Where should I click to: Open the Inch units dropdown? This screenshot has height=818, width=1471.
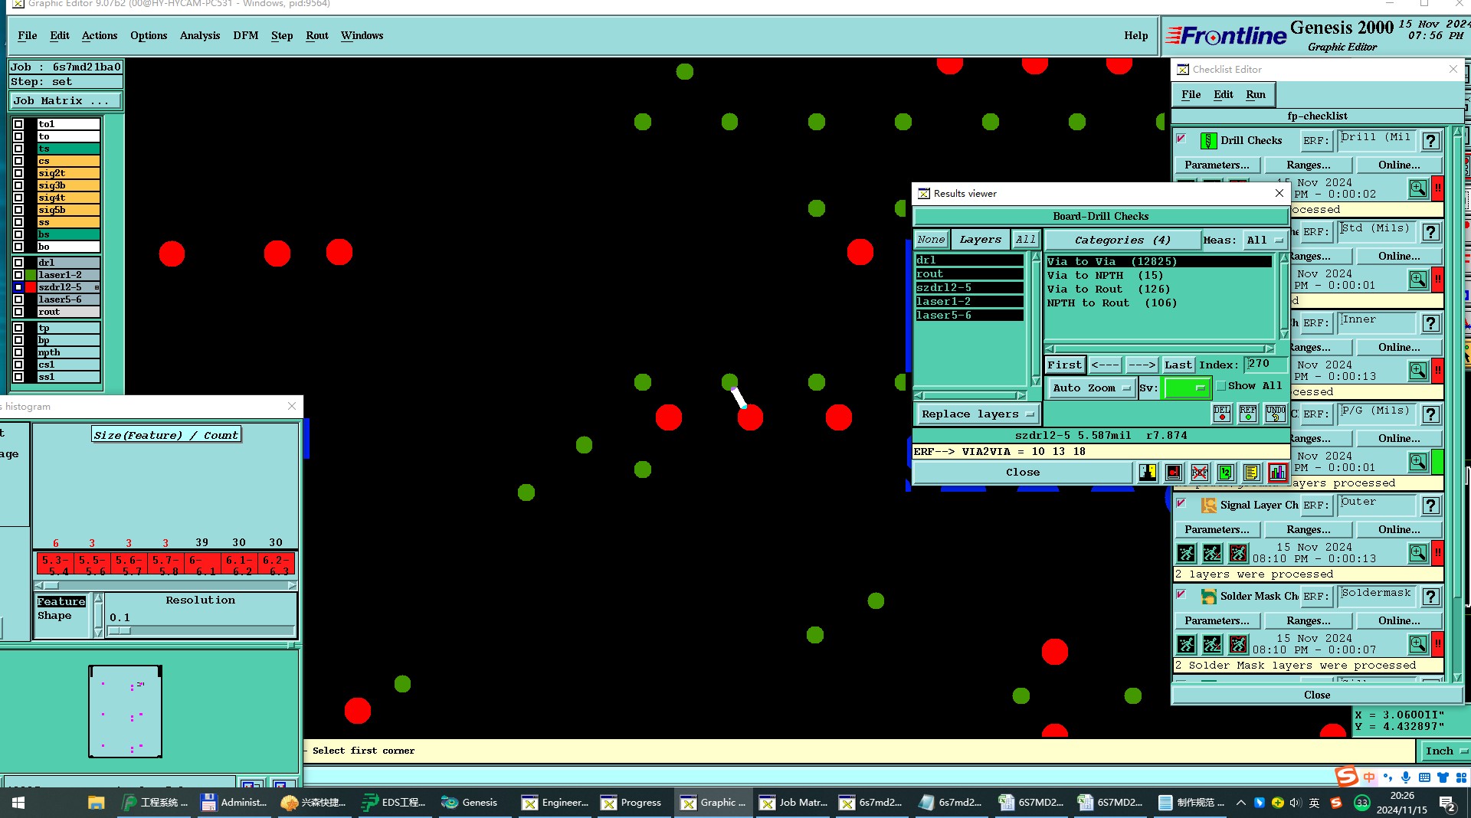click(1445, 751)
